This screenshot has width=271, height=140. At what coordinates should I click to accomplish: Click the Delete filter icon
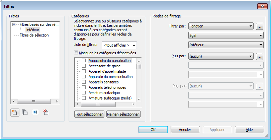(46, 113)
